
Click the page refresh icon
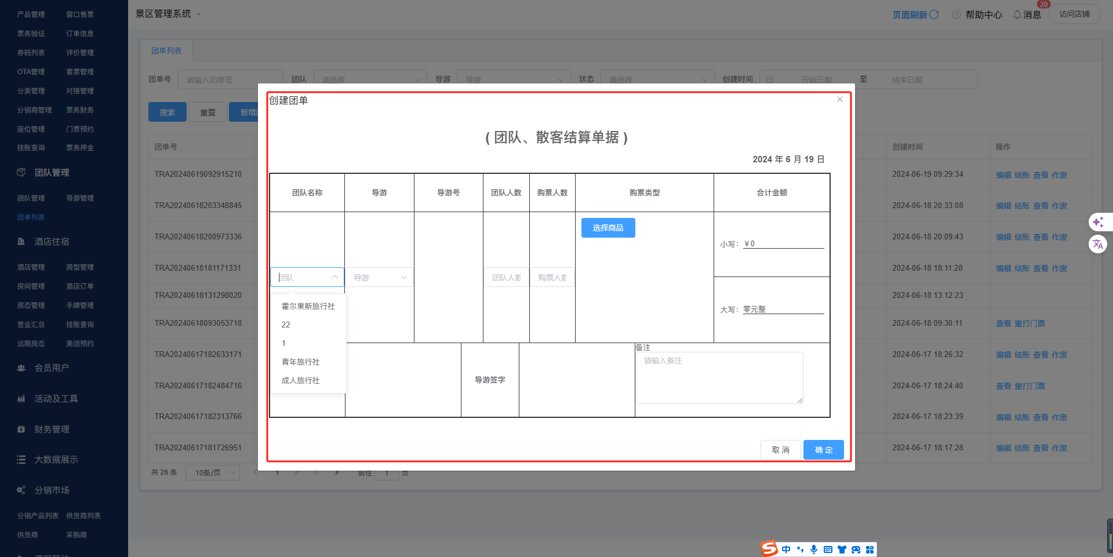pos(934,14)
